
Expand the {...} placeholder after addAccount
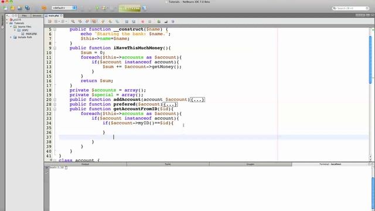tap(197, 100)
